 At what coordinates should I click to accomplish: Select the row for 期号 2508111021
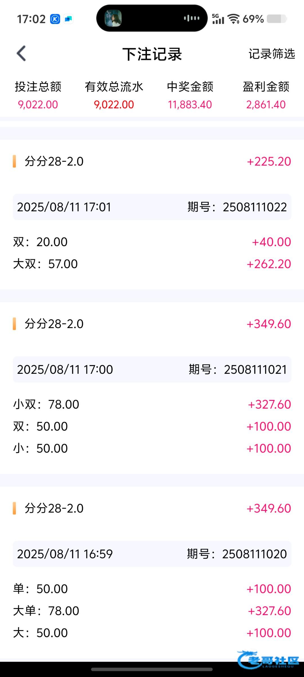tap(152, 370)
